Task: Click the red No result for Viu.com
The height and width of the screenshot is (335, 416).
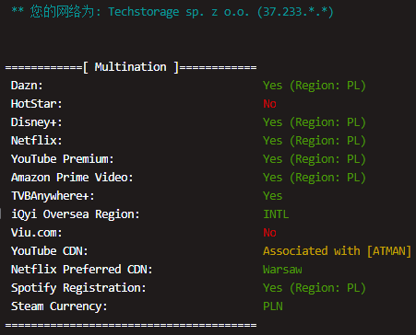Action: [269, 233]
